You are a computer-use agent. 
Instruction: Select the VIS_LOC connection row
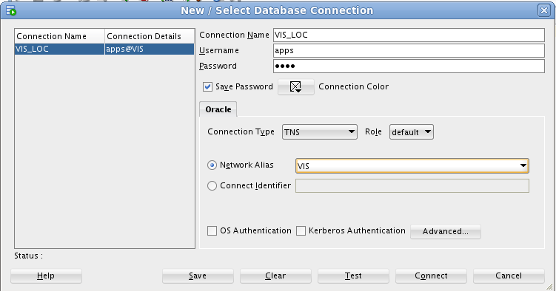(x=104, y=49)
